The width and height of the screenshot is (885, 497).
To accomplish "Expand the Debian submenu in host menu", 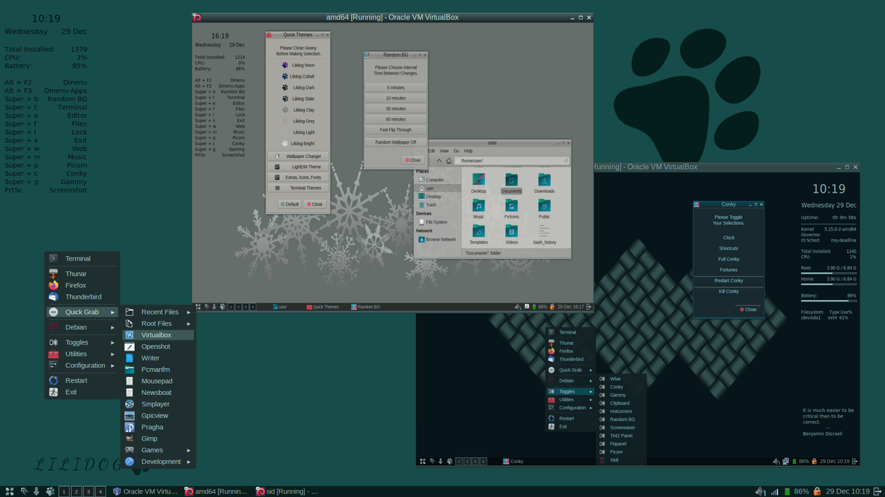I will 82,327.
